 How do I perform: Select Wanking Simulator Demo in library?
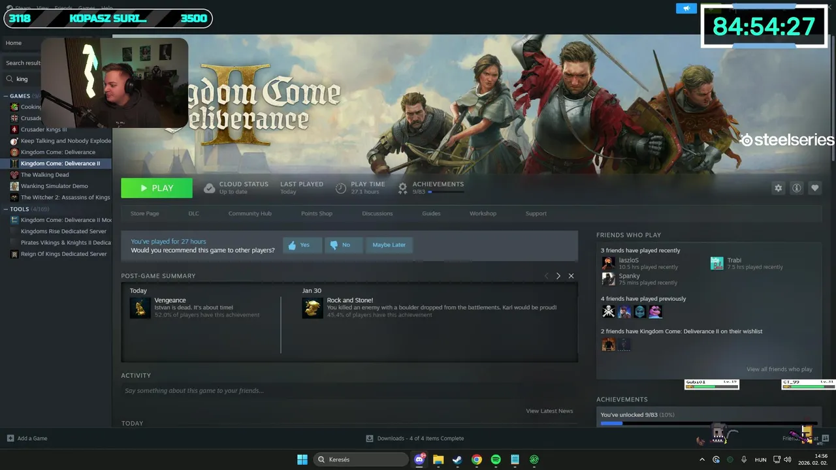[x=54, y=186]
